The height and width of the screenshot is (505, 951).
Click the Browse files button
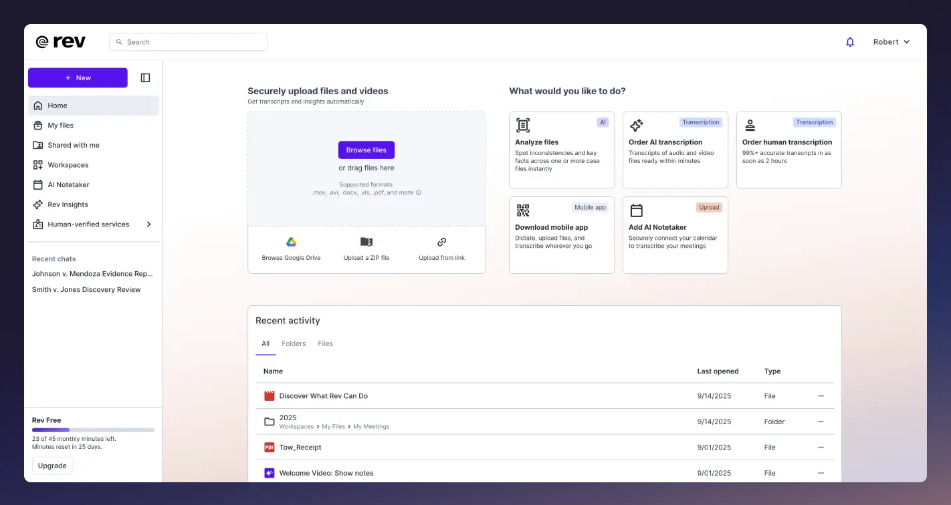point(366,150)
